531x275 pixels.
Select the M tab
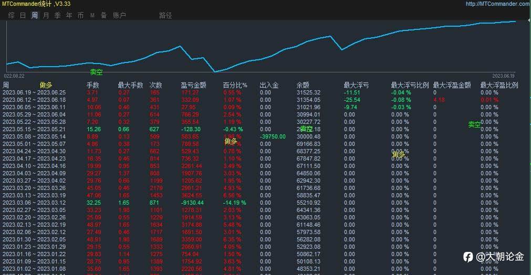[x=92, y=15]
